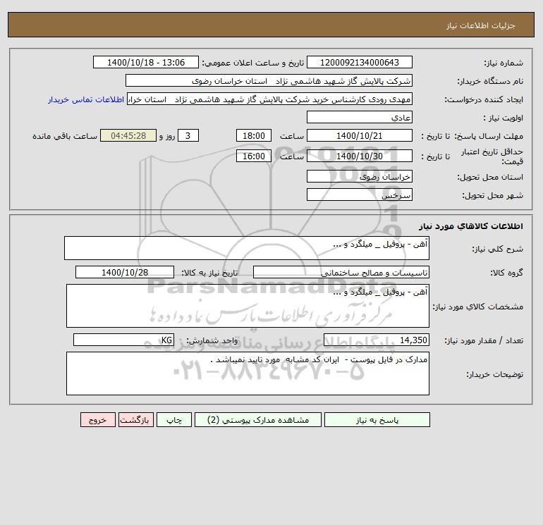Click goods need date 1400/10/28

(125, 272)
